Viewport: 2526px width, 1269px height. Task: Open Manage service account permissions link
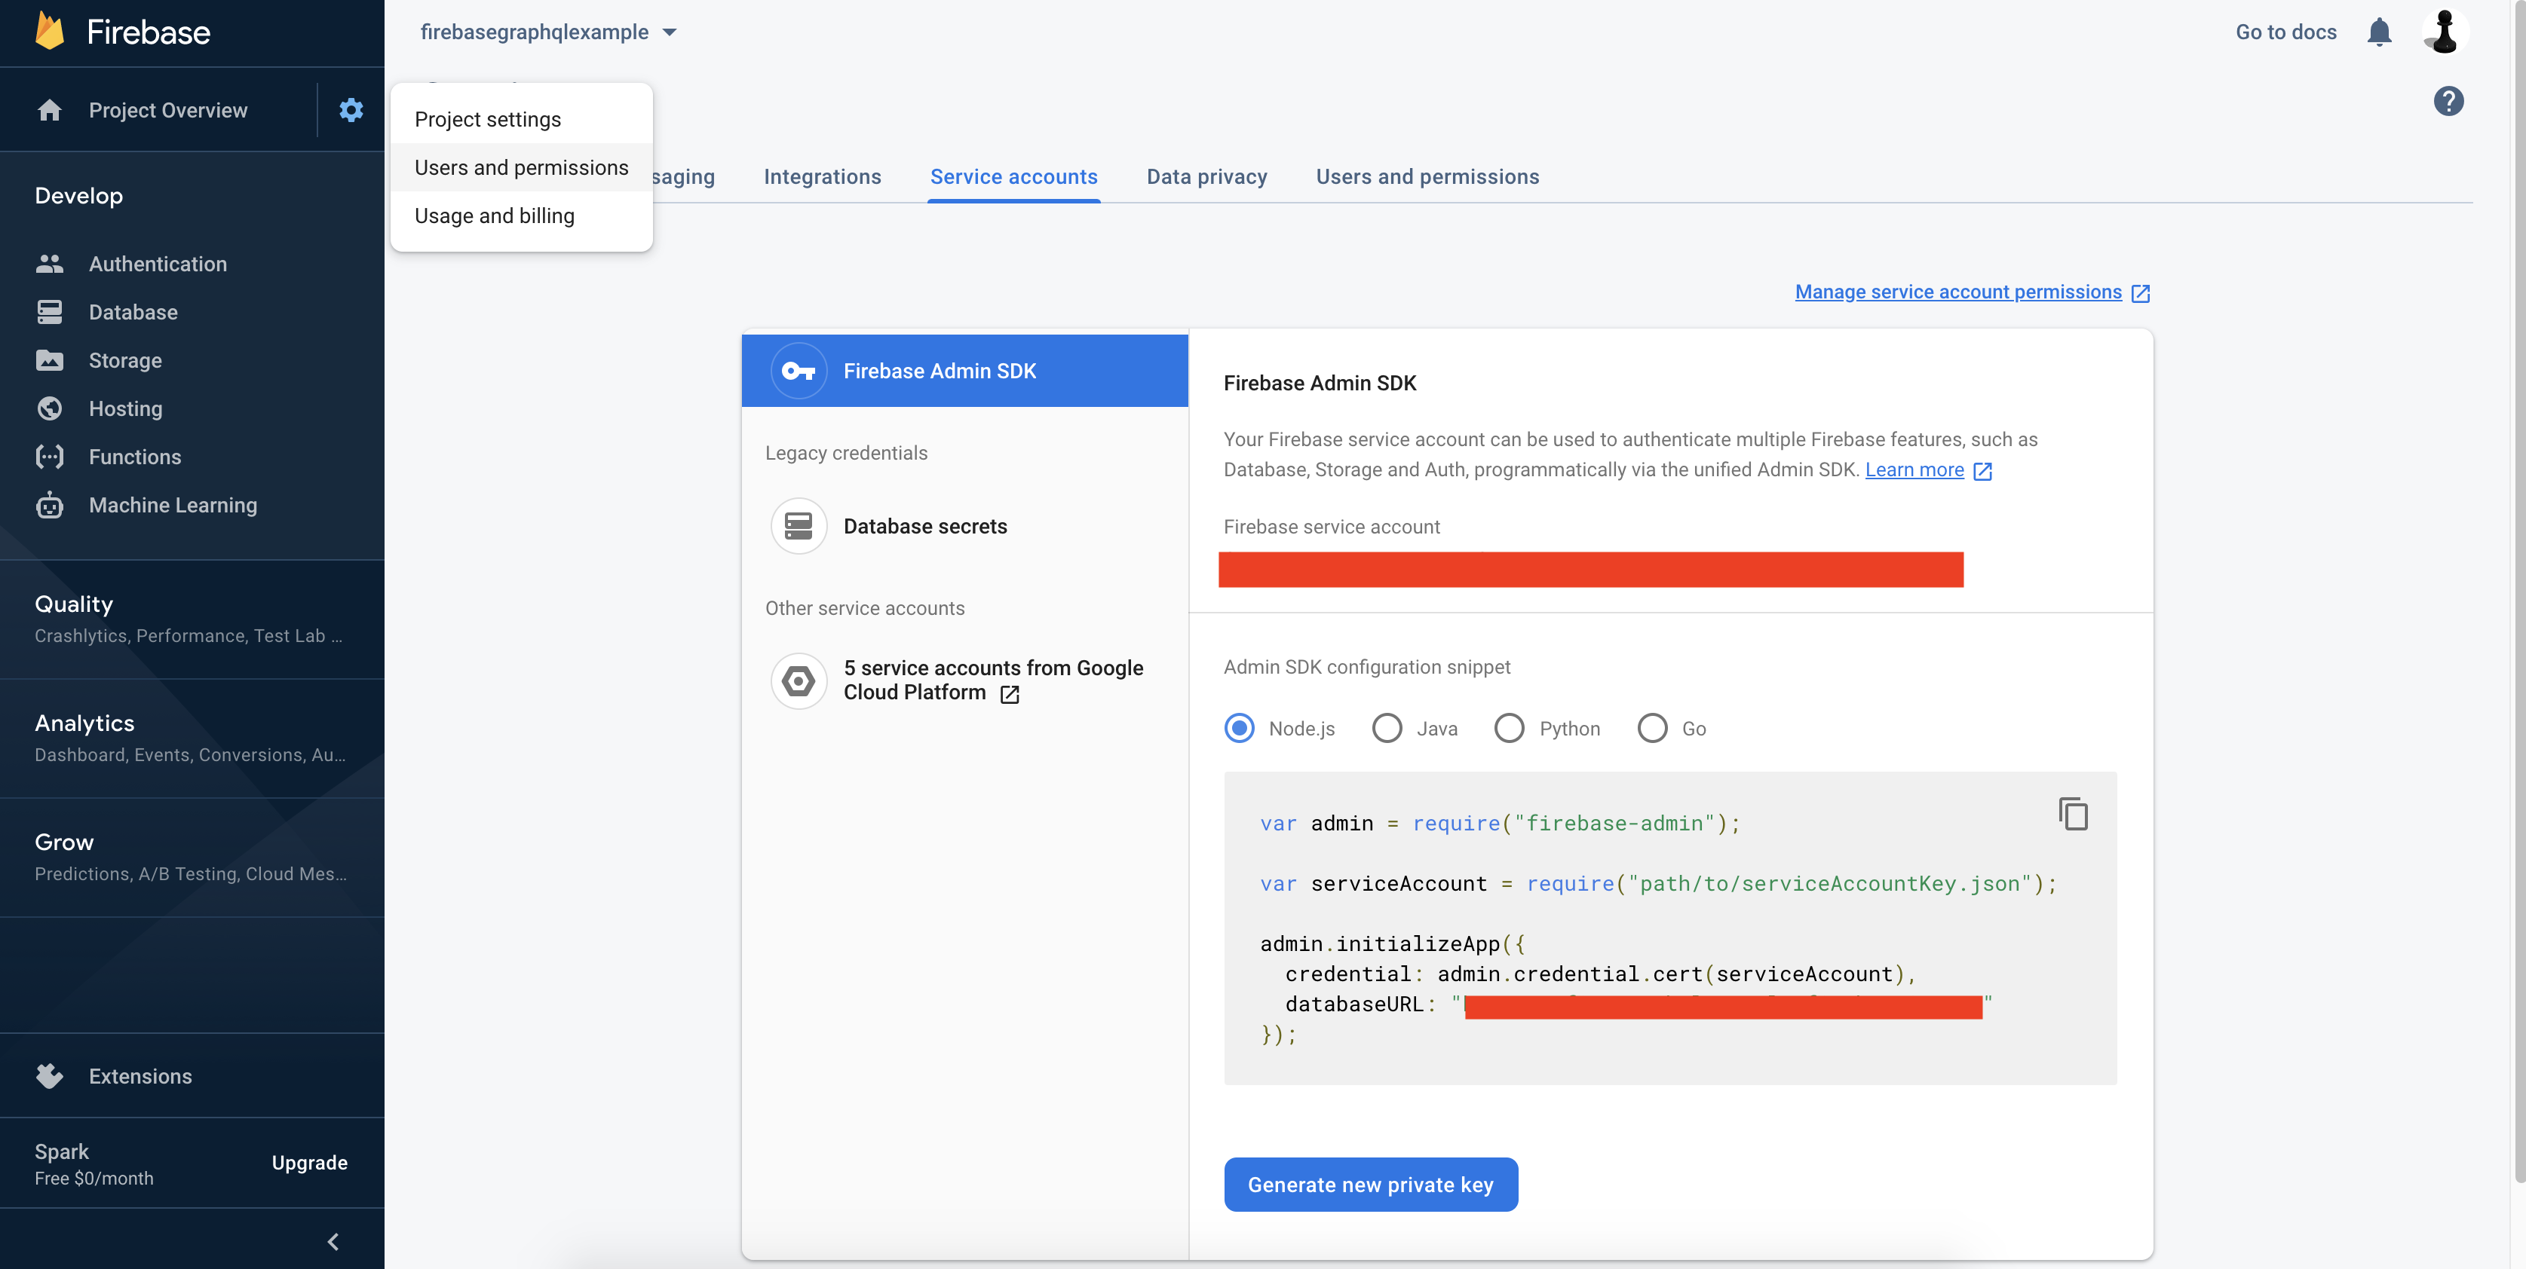(x=1958, y=292)
